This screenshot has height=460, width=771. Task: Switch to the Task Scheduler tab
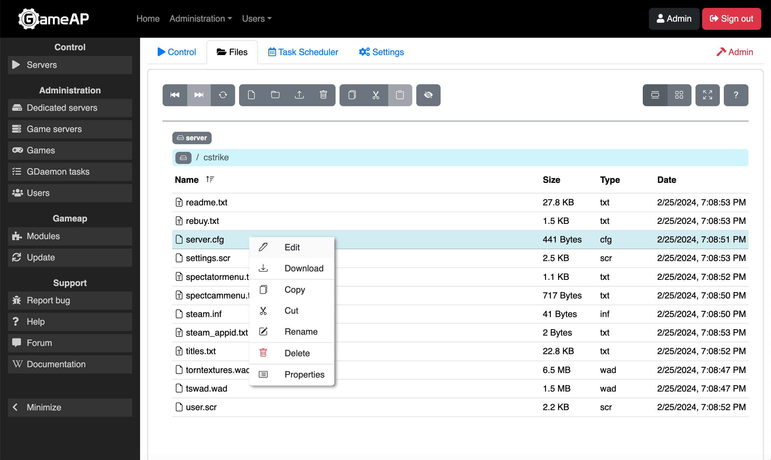tap(303, 52)
